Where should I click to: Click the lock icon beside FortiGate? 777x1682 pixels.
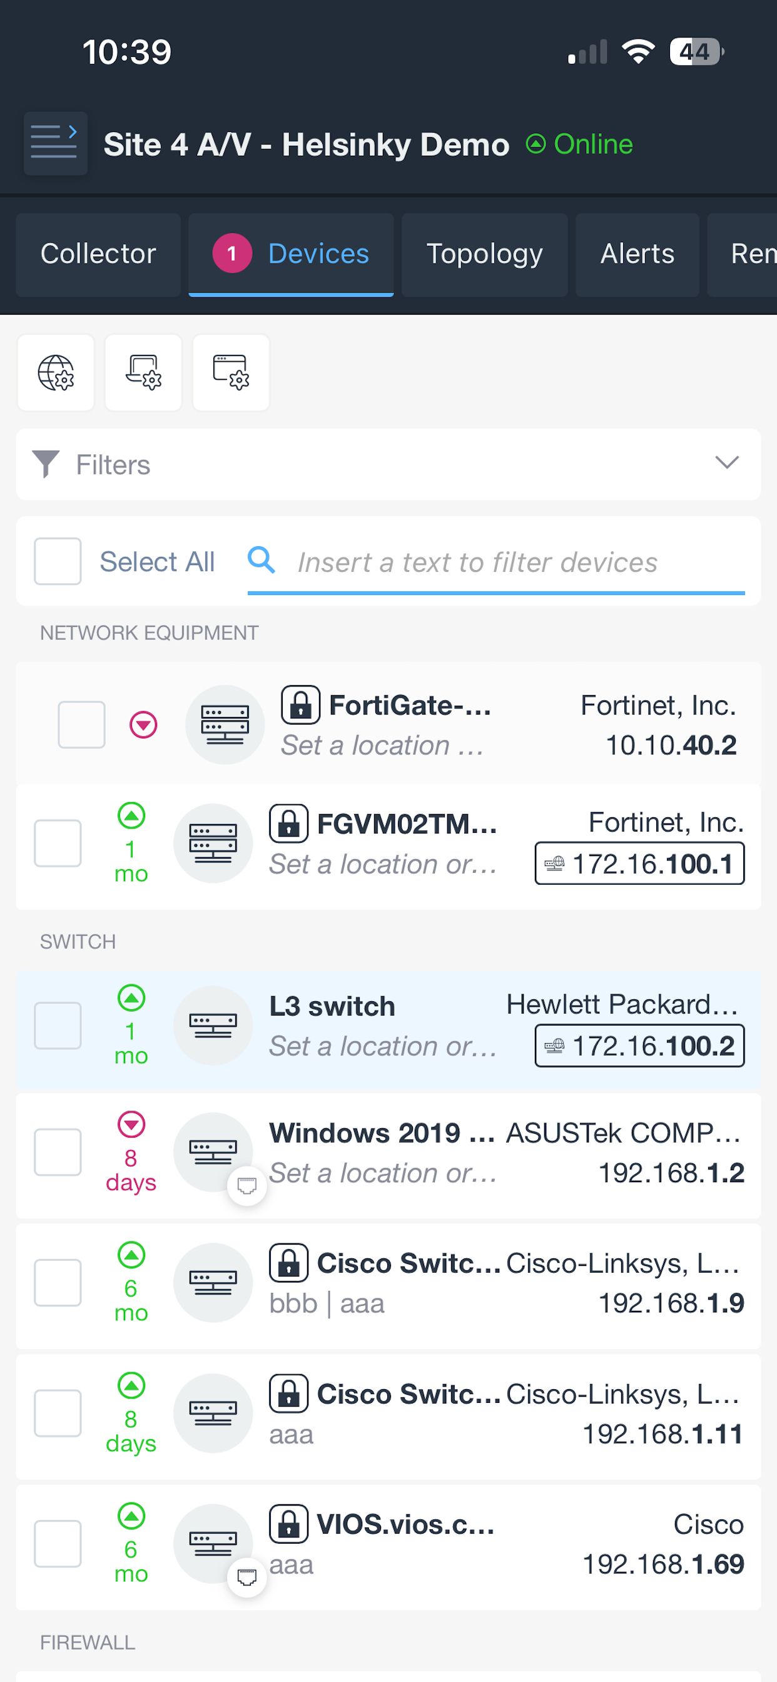point(300,705)
